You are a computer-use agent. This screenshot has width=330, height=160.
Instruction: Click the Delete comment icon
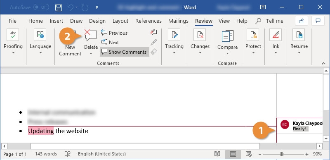pos(91,36)
